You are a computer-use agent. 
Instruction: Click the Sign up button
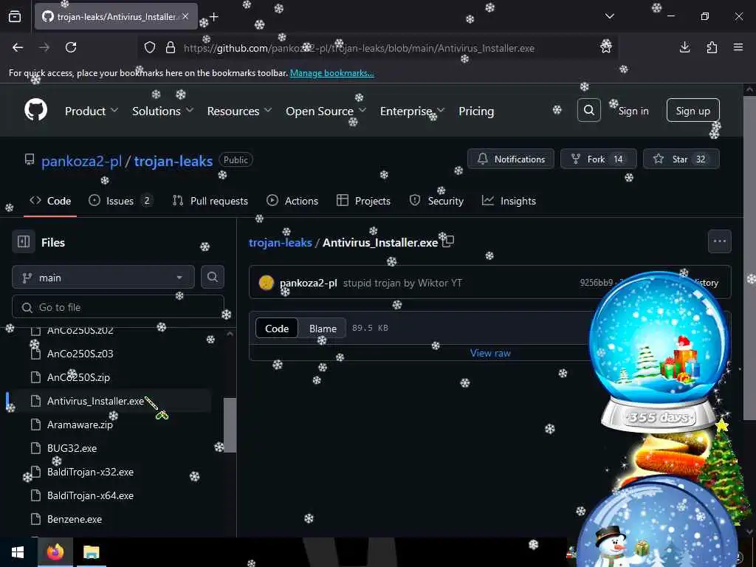[x=693, y=111]
